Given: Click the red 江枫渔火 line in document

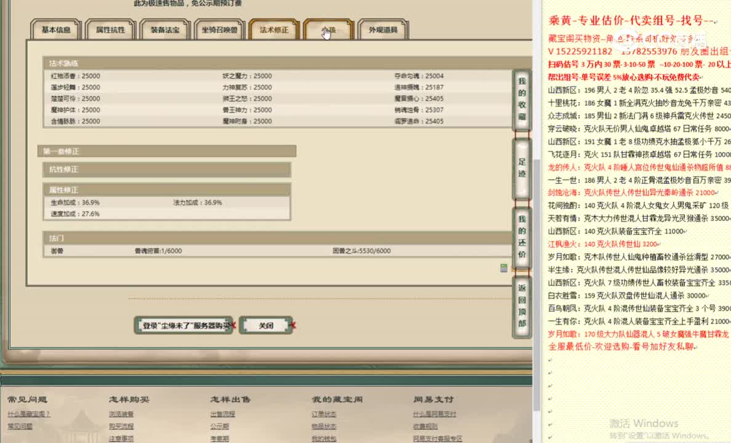Looking at the screenshot, I should (x=604, y=244).
